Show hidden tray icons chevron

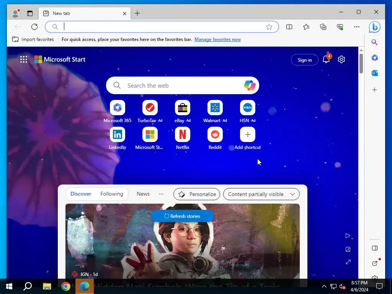(324, 286)
